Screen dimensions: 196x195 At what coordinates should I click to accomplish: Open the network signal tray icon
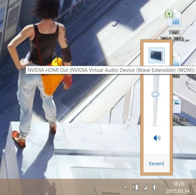[145, 188]
